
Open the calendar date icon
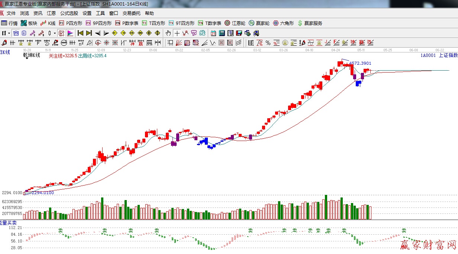coord(213,33)
